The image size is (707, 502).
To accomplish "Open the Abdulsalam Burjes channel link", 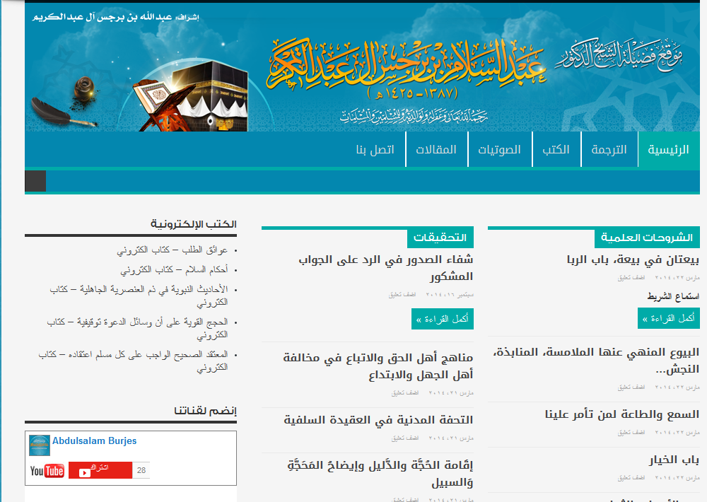I will [x=94, y=441].
